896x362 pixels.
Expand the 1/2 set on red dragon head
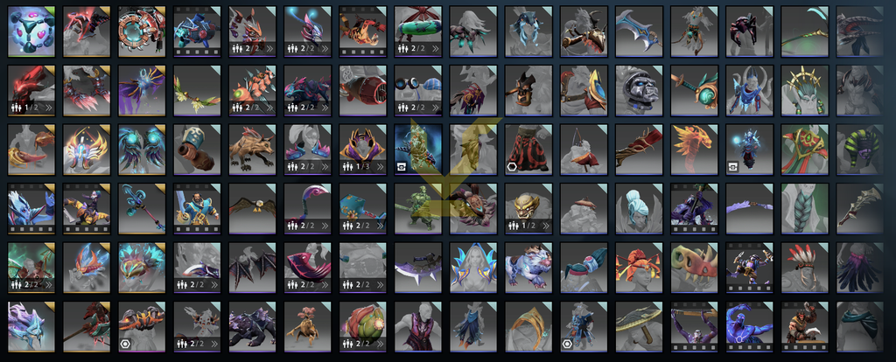[x=49, y=108]
